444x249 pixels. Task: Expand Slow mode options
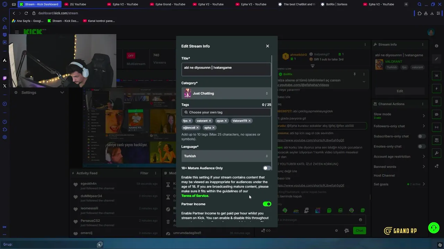[424, 116]
